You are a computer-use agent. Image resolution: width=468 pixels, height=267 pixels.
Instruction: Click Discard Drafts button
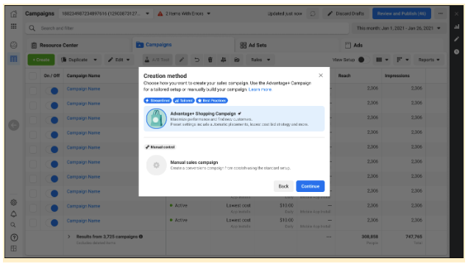tap(347, 14)
